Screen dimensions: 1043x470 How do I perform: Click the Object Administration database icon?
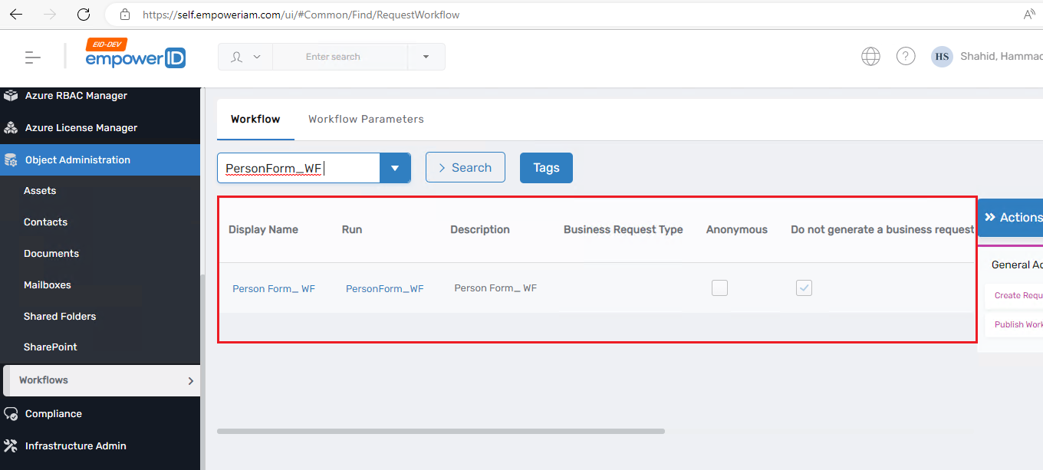pyautogui.click(x=11, y=160)
